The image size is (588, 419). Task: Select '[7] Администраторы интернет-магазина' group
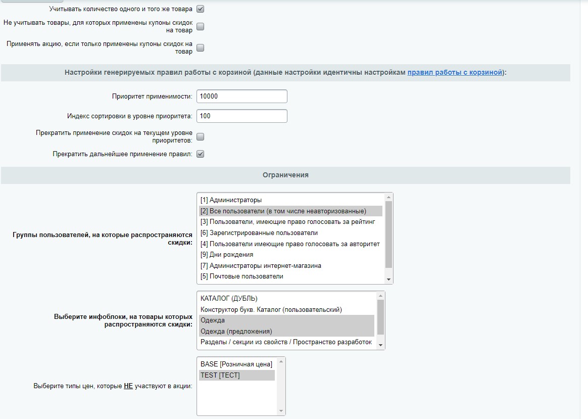[x=261, y=266]
